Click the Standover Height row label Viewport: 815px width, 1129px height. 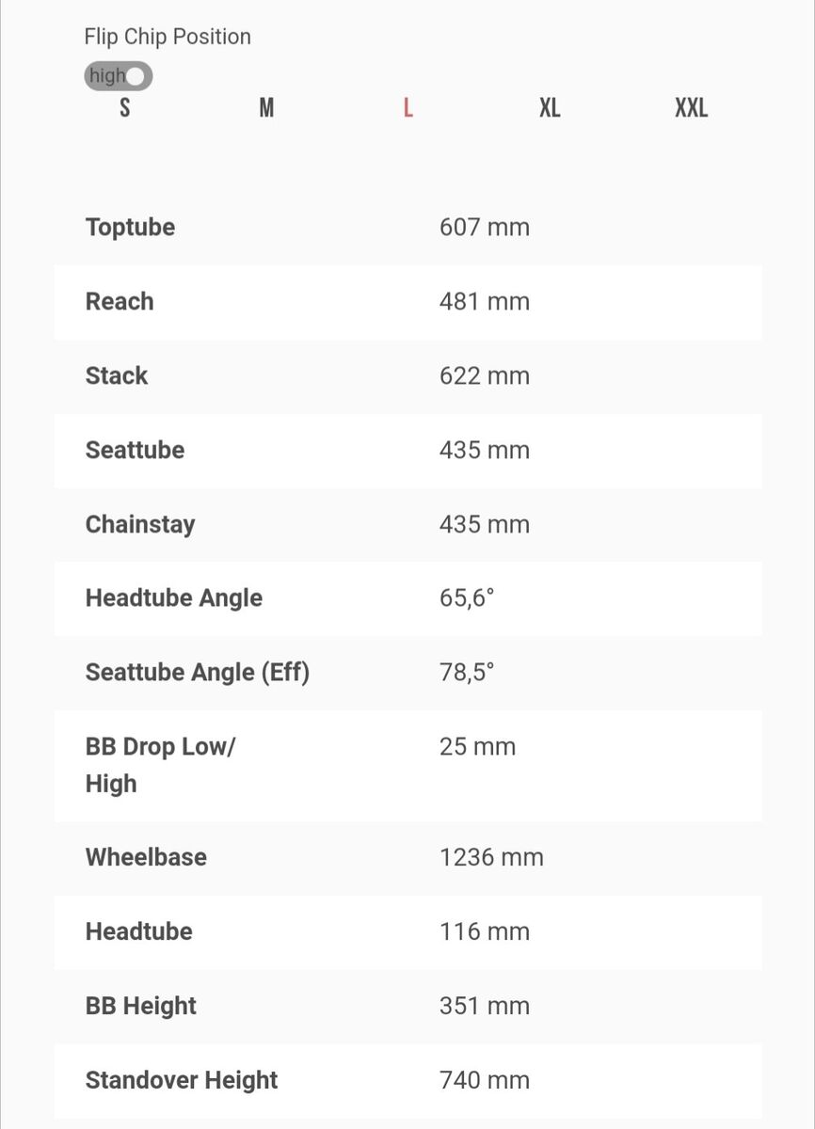[x=182, y=1080]
